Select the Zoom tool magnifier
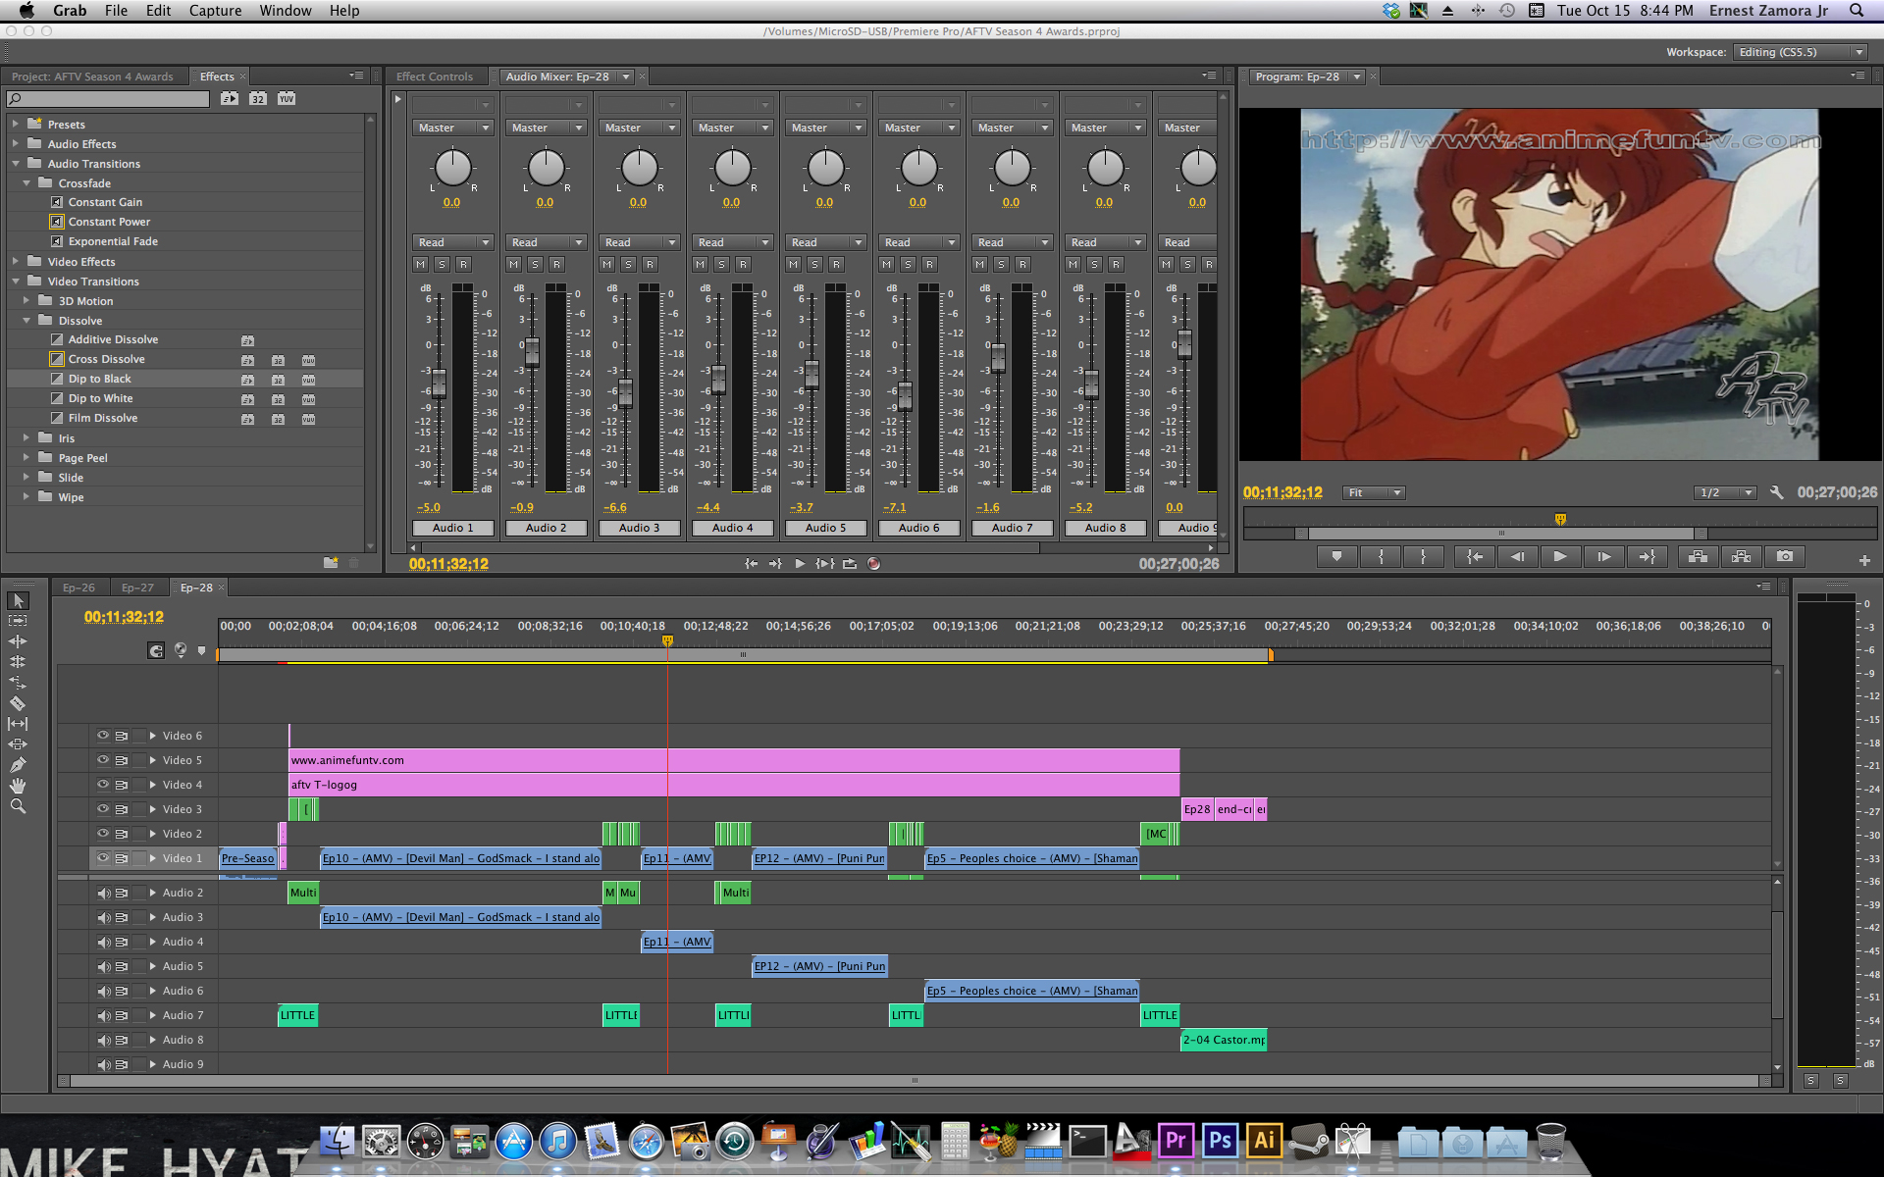 click(18, 806)
